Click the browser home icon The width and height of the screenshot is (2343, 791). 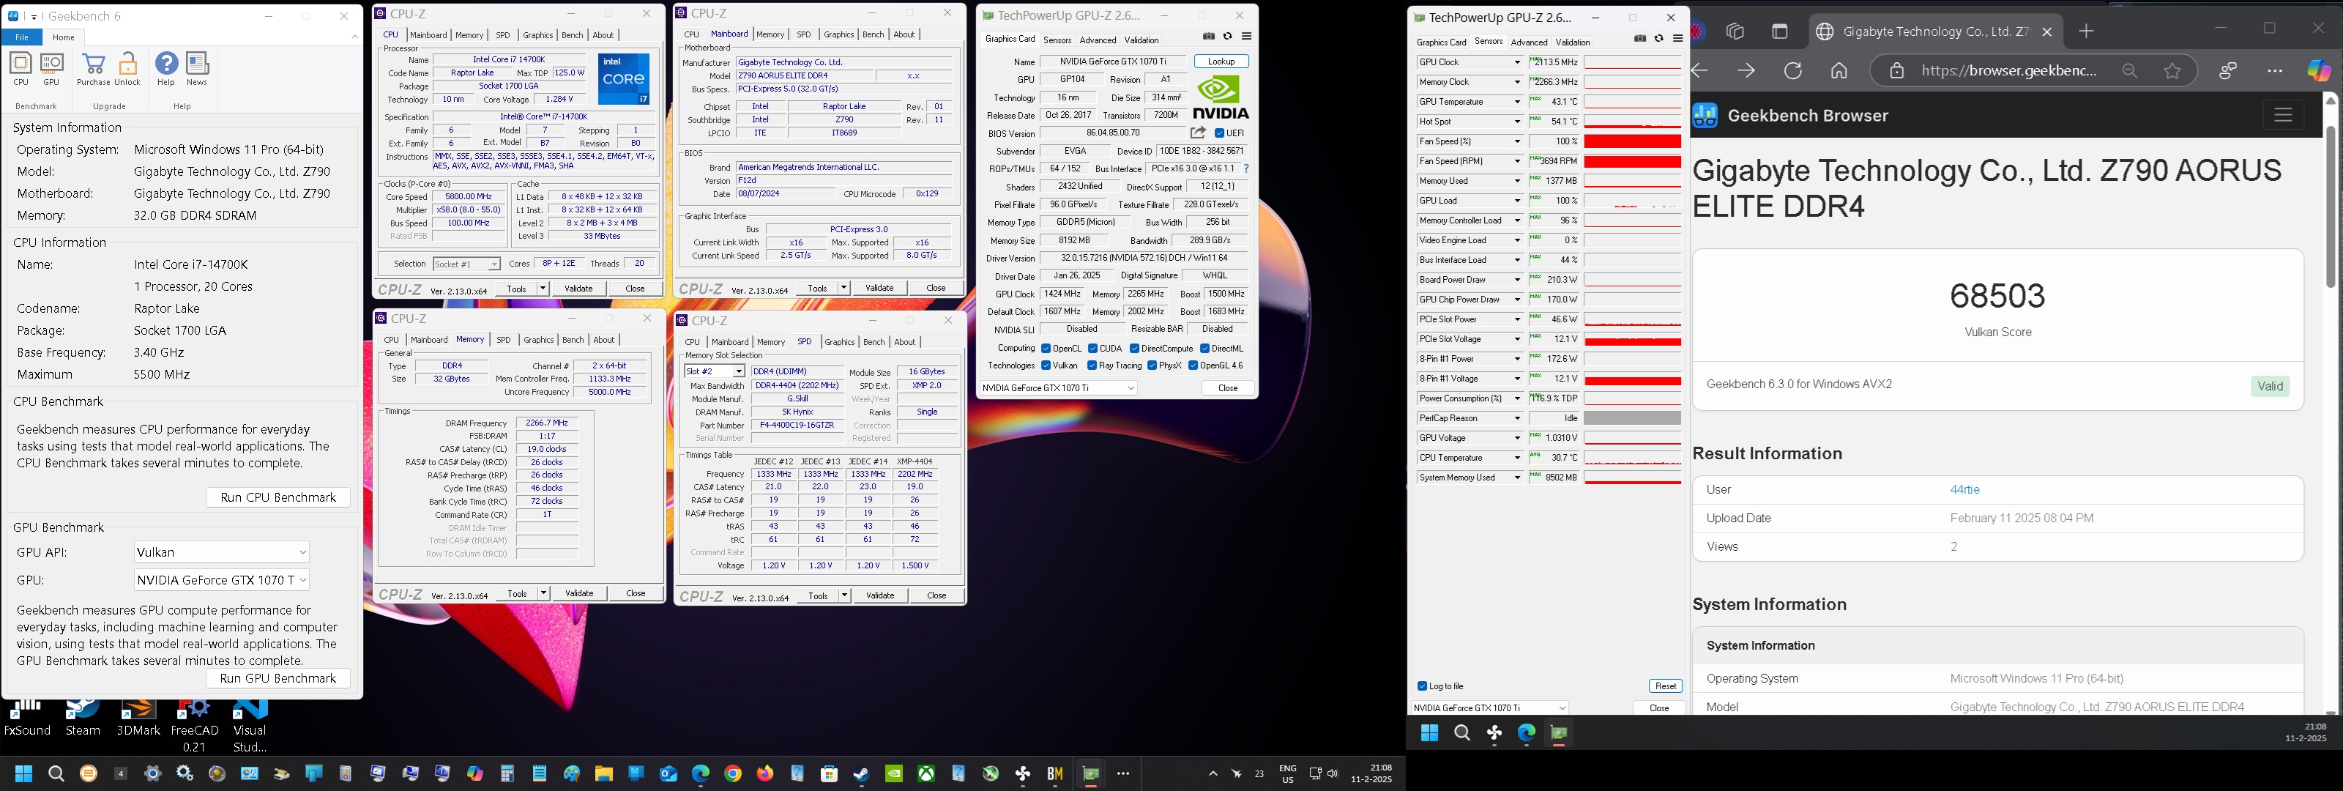pos(1839,71)
